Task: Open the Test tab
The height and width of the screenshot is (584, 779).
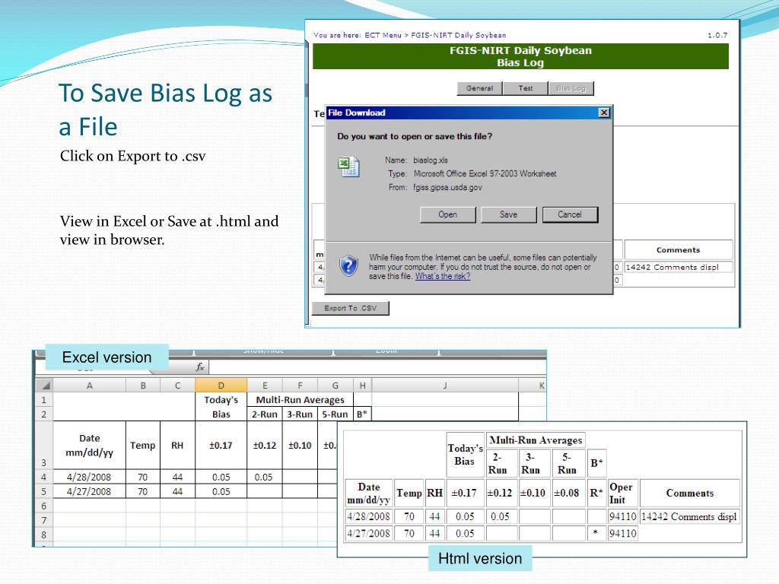Action: click(x=526, y=88)
